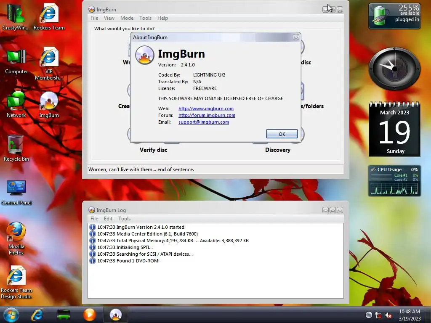Viewport: 431px width, 323px height.
Task: Open the Control Panel desktop icon
Action: pos(16,192)
